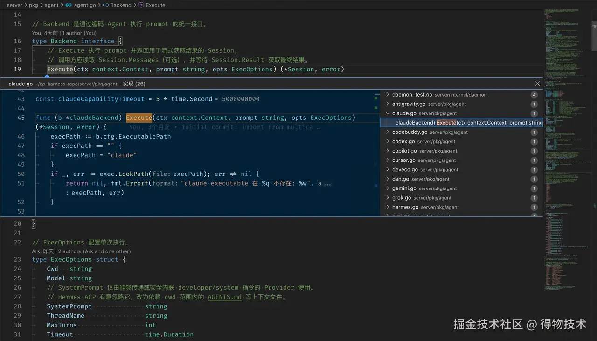
Task: Click line number 45 in peek editor gutter
Action: (x=21, y=118)
